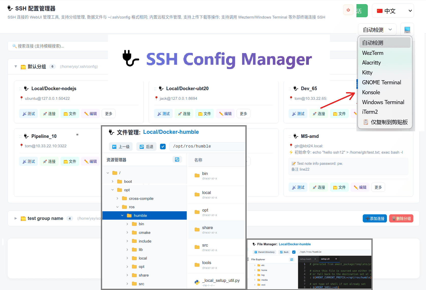Open 更多 menu for MS-amd

click(x=378, y=187)
